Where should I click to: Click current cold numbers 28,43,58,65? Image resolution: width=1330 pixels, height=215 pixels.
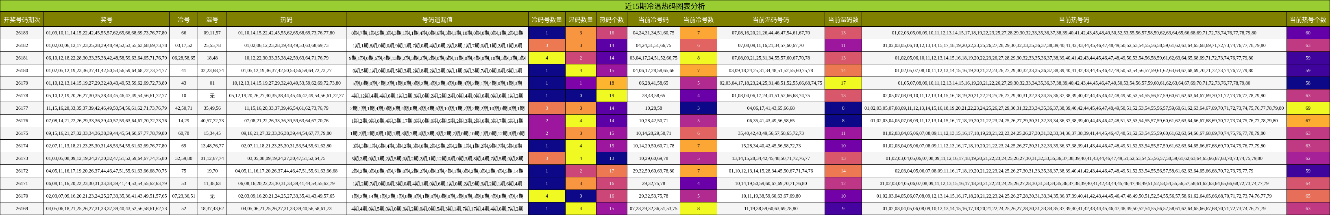[x=654, y=96]
